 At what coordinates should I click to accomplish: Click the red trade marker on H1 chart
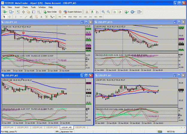click(x=23, y=33)
